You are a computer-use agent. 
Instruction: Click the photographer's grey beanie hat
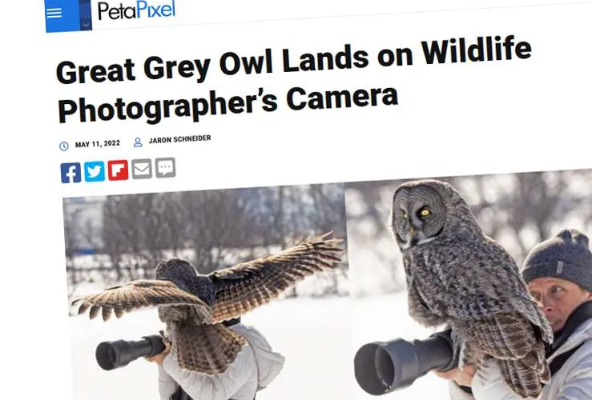(x=559, y=260)
